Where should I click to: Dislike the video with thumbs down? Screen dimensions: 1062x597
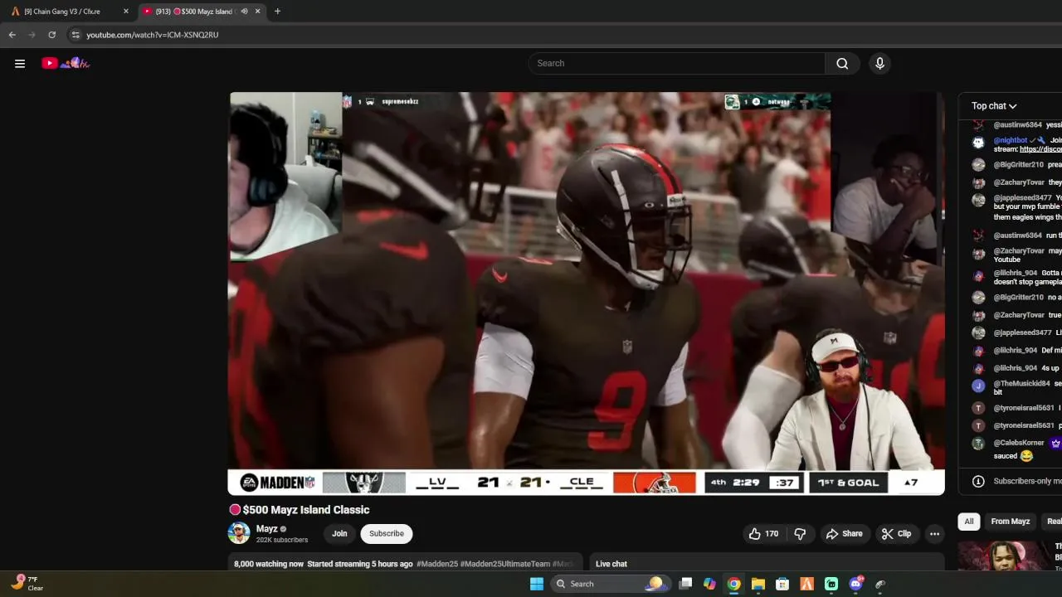pyautogui.click(x=800, y=534)
